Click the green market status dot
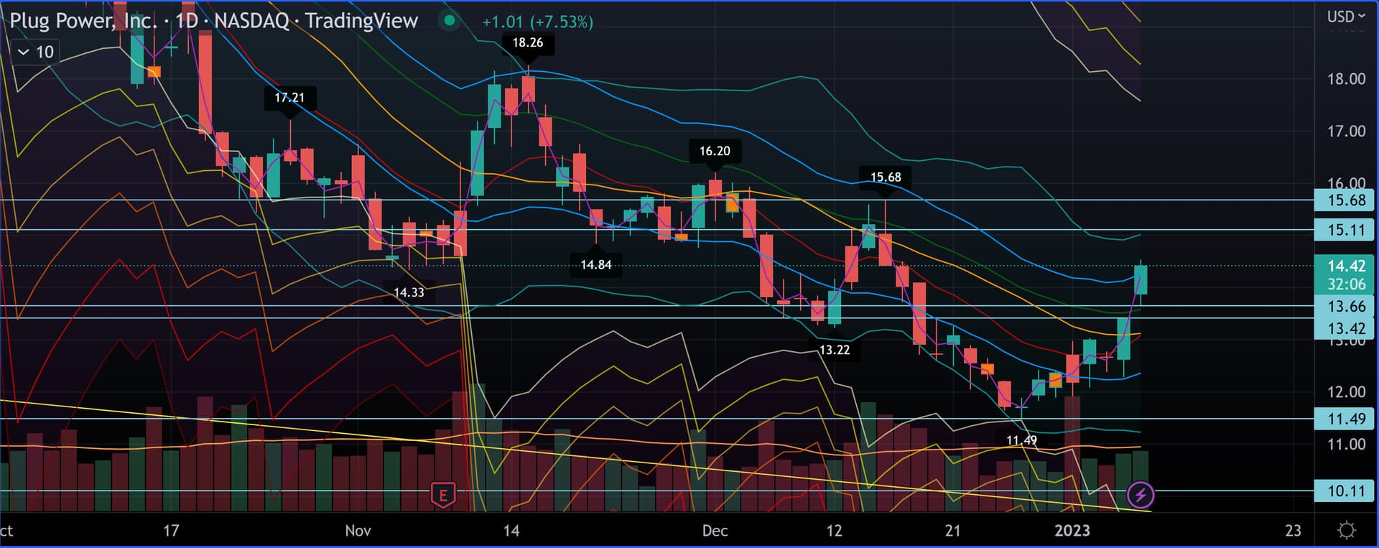Image resolution: width=1379 pixels, height=548 pixels. click(x=450, y=21)
